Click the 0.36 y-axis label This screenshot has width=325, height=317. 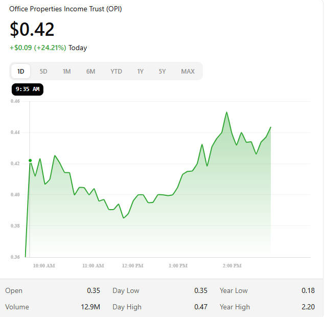15,257
